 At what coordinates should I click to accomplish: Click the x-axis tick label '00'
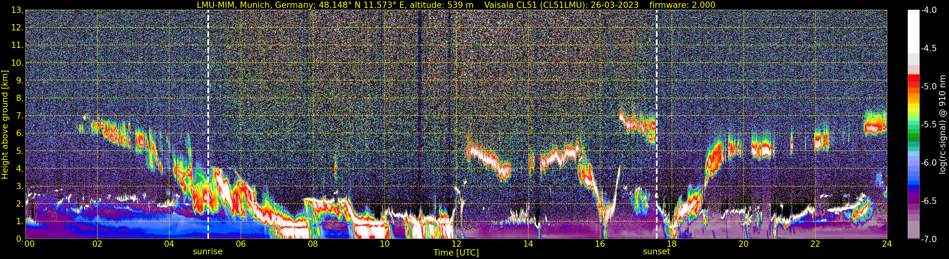point(30,244)
